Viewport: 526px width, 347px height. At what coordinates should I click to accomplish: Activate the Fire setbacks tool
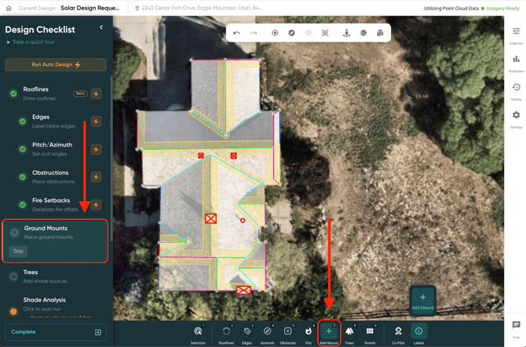click(x=309, y=334)
